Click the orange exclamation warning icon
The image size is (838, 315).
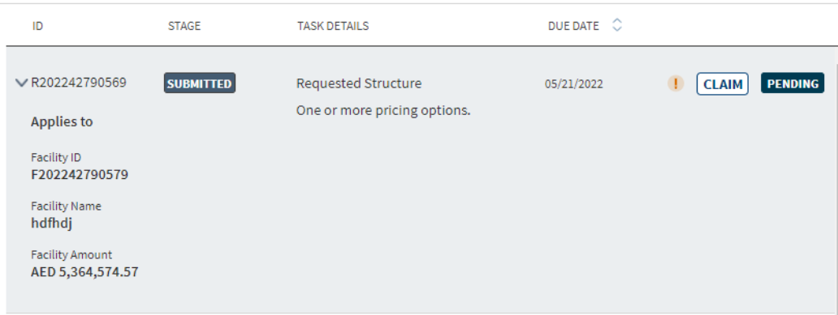click(676, 83)
